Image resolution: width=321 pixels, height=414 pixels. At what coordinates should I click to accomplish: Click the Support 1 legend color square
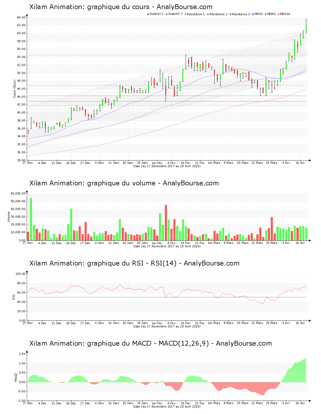click(x=148, y=14)
